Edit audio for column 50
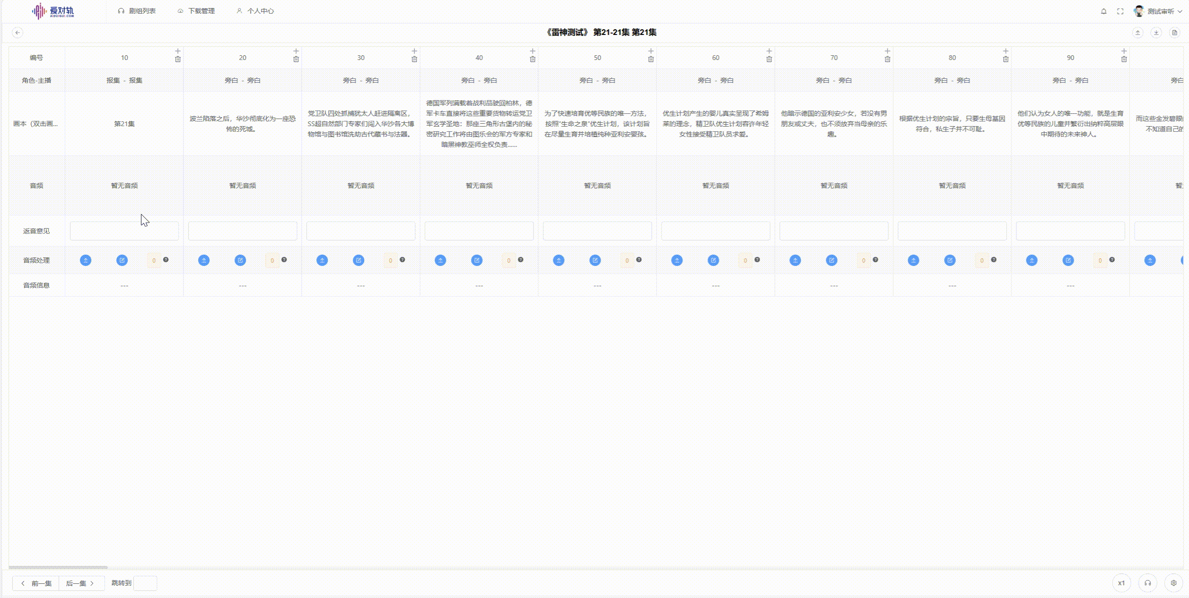Viewport: 1189px width, 598px height. (595, 260)
